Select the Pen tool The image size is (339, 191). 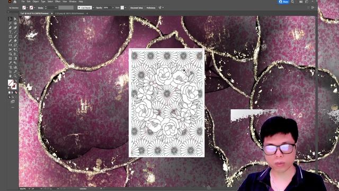point(10,28)
